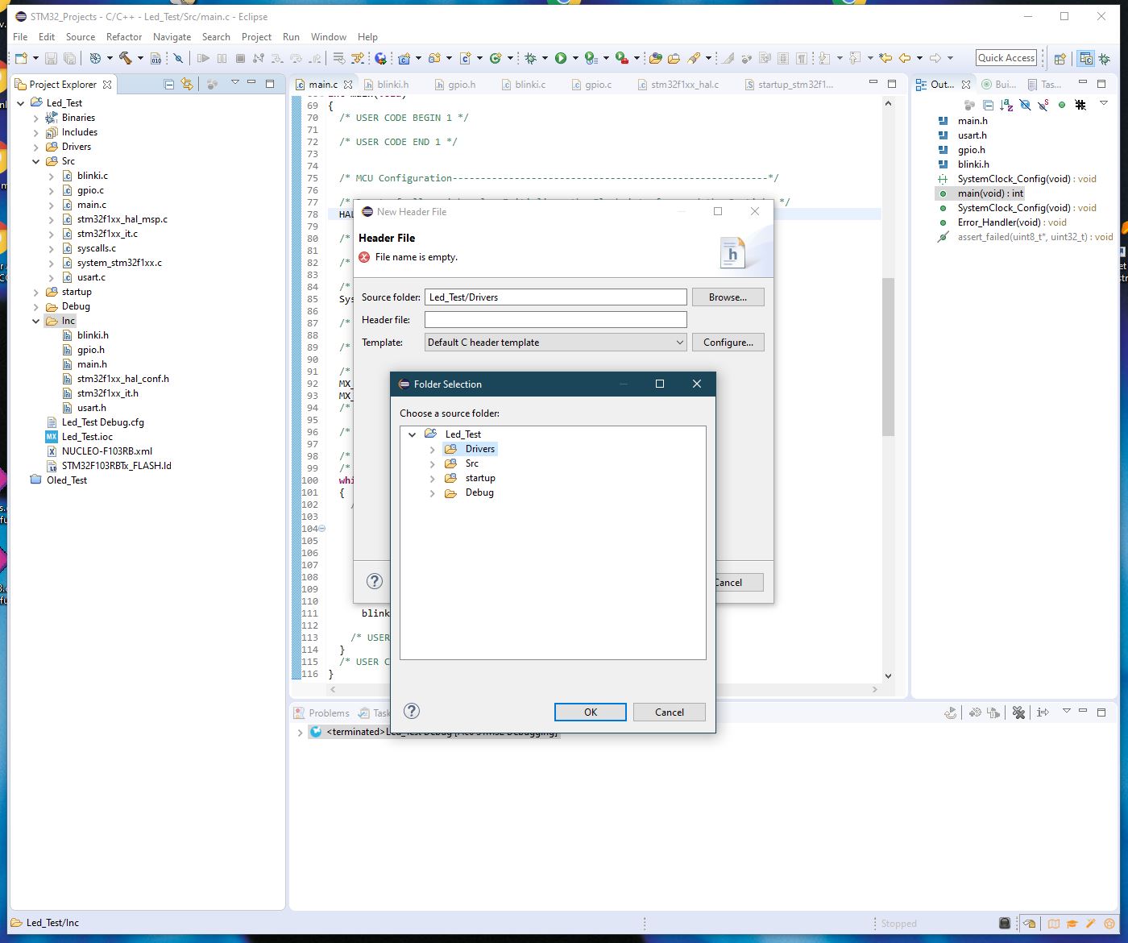This screenshot has width=1128, height=943.
Task: Open the File menu
Action: pos(20,37)
